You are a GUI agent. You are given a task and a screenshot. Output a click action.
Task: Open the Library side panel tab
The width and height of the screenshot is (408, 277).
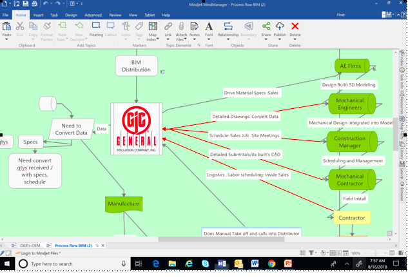(402, 151)
